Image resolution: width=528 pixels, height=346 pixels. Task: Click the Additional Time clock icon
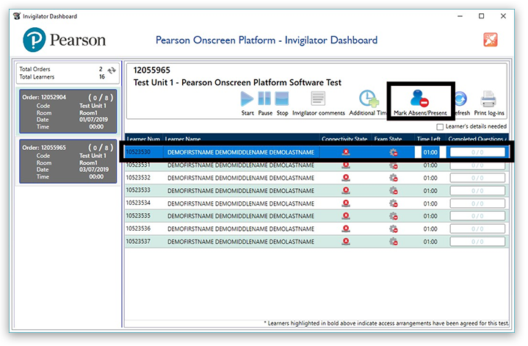[366, 99]
